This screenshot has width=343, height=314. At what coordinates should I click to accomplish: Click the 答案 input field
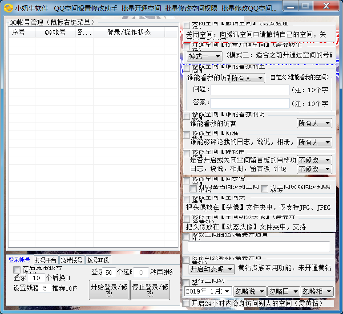click(x=250, y=103)
